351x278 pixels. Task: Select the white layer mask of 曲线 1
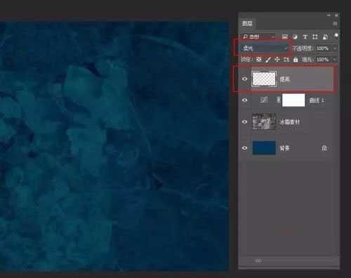tap(293, 100)
